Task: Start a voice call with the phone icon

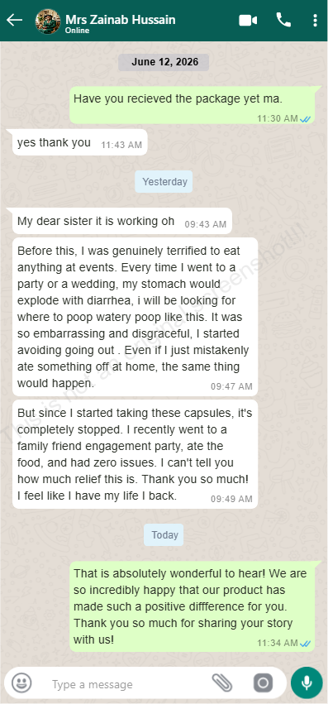Action: click(x=283, y=20)
